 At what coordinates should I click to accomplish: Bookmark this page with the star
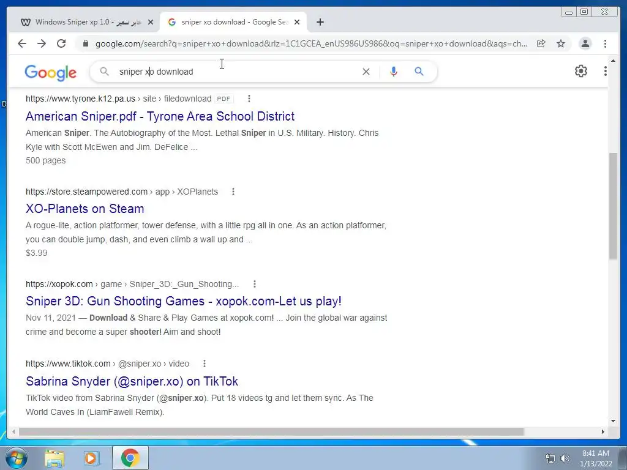click(561, 43)
